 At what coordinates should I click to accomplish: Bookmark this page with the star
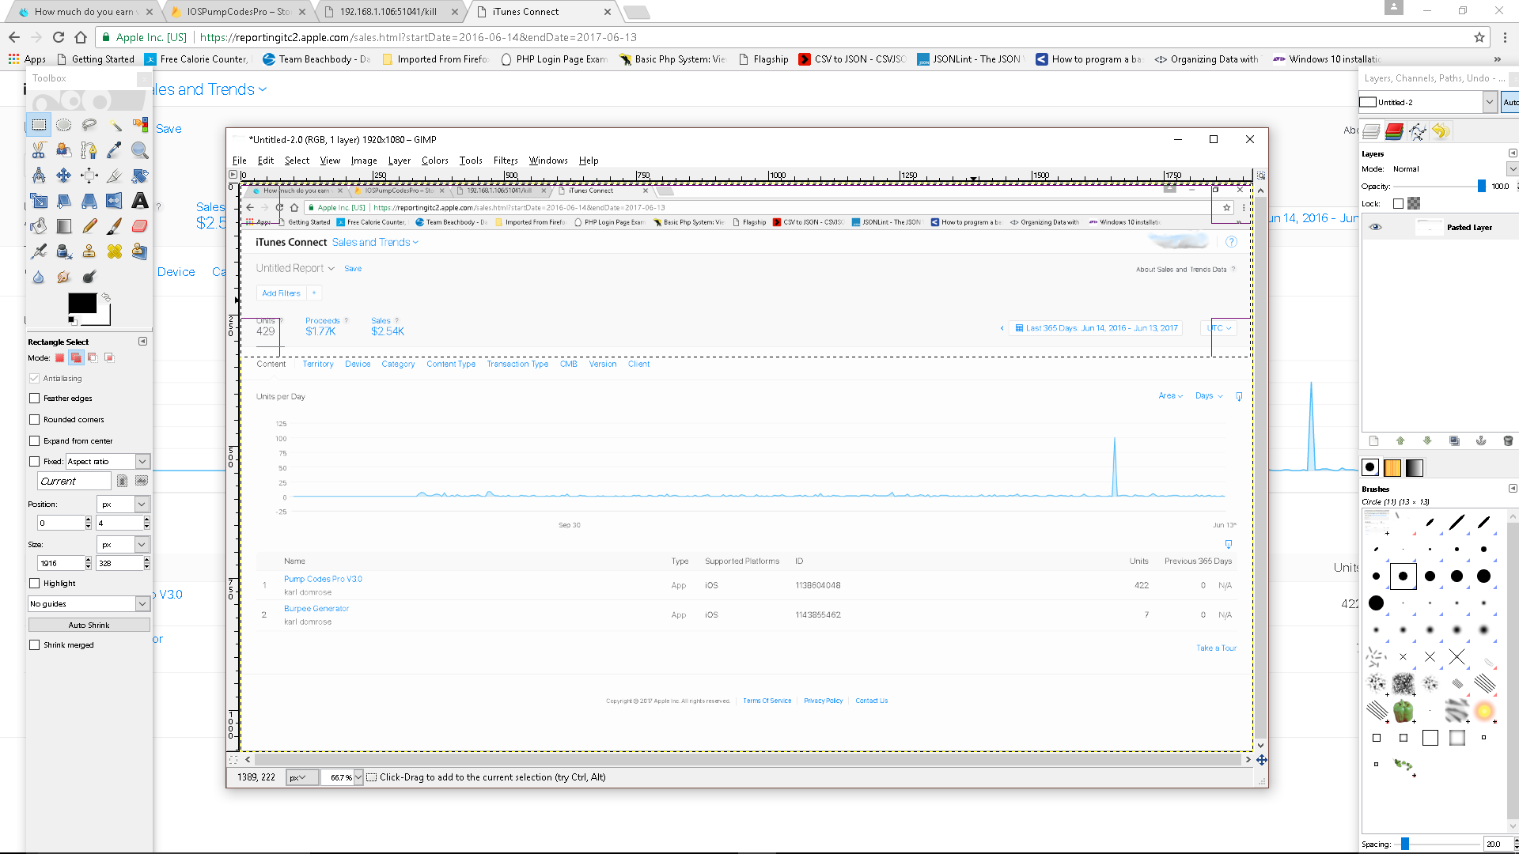point(1479,37)
